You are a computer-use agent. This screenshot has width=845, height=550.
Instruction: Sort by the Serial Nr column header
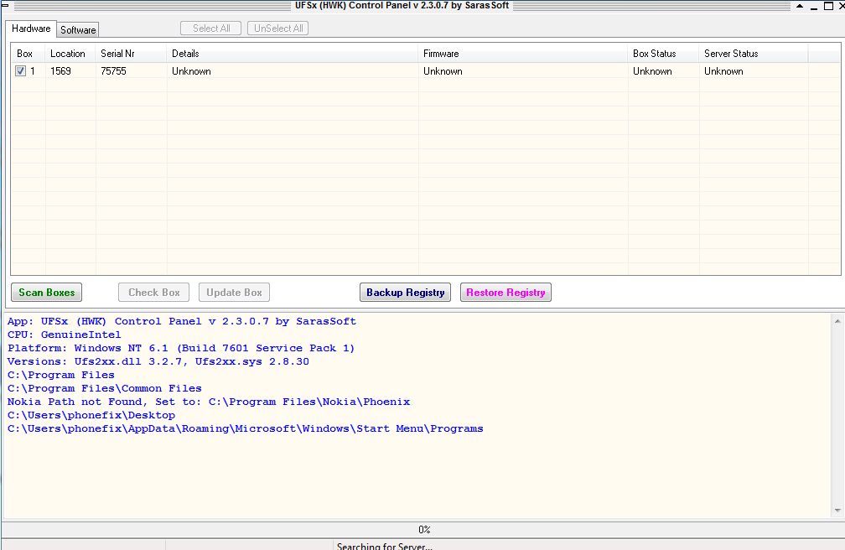[132, 54]
